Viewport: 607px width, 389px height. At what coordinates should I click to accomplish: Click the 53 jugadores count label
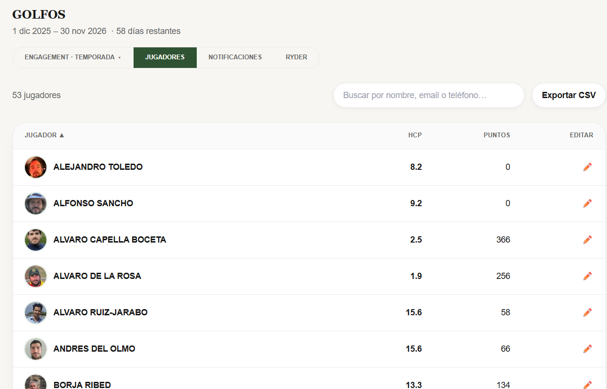click(36, 95)
